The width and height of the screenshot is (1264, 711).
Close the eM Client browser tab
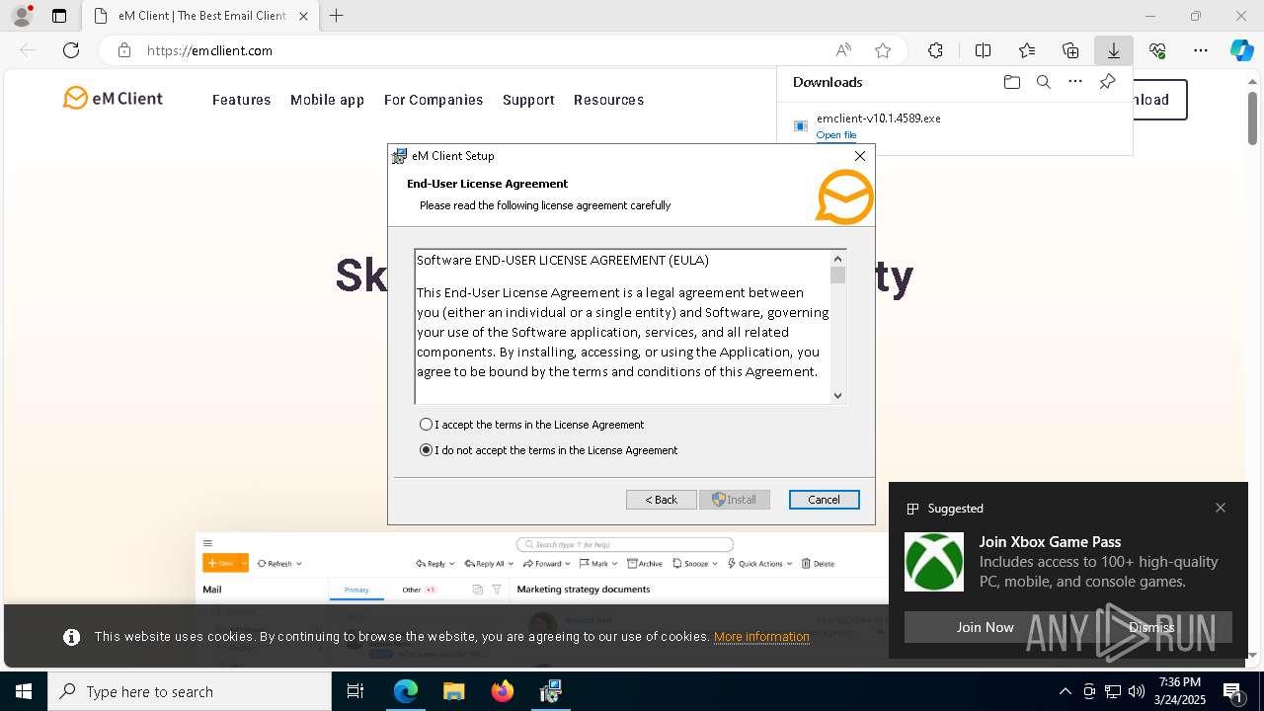tap(303, 16)
